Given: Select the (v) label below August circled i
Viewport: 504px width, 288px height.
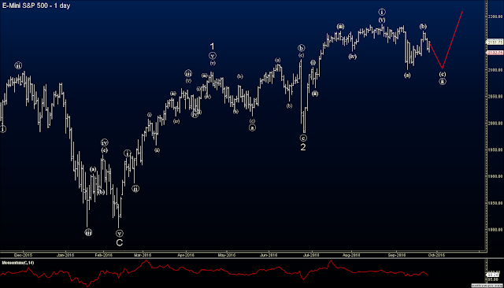Looking at the screenshot, I should pyautogui.click(x=381, y=20).
